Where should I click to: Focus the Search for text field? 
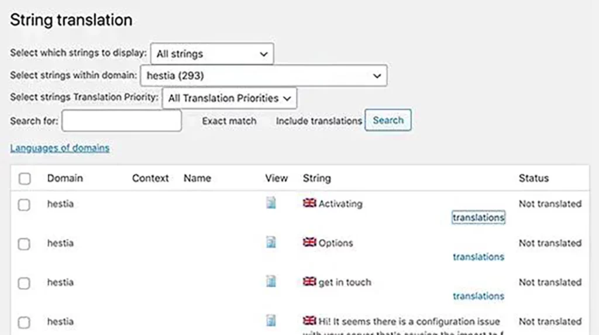[x=122, y=121]
